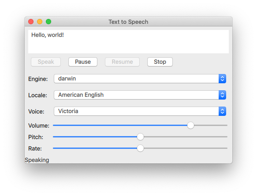Click the gray portion of the Pitch track
The image size is (257, 196).
(x=186, y=137)
